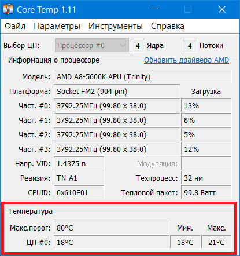This screenshot has width=240, height=256.
Task: Click the Мин. temperature value 18°C
Action: point(185,242)
